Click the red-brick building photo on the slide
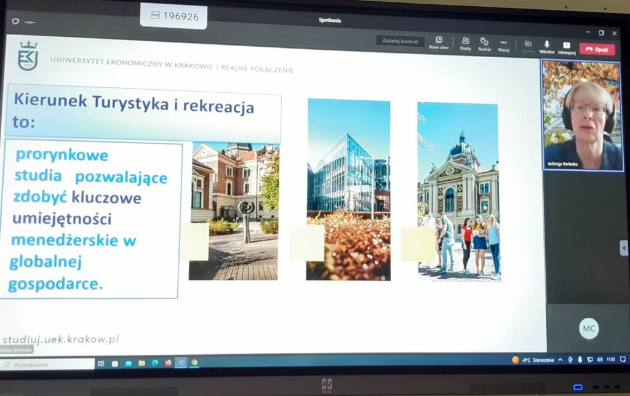This screenshot has width=630, height=396. pyautogui.click(x=234, y=211)
